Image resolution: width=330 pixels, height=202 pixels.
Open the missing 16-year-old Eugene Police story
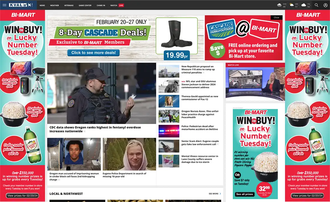[124, 175]
